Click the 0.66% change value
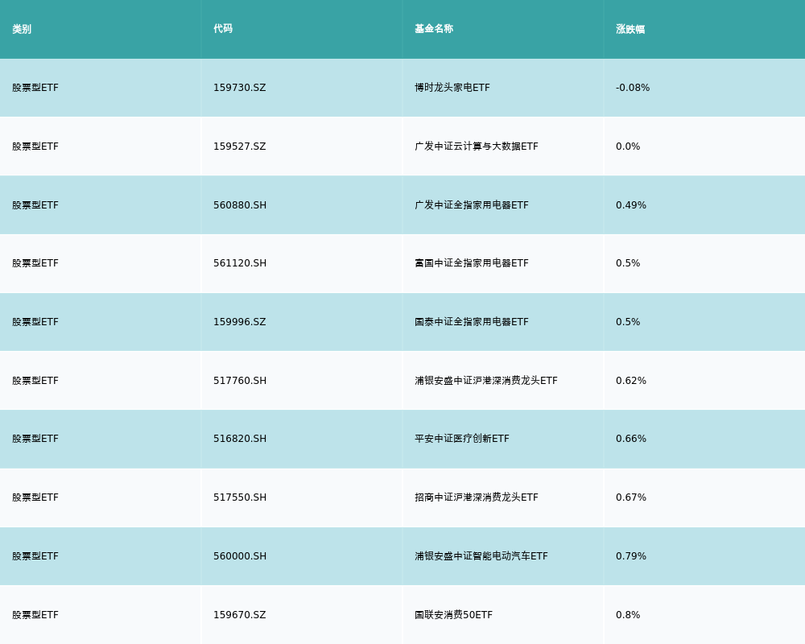The height and width of the screenshot is (644, 805). [x=631, y=439]
